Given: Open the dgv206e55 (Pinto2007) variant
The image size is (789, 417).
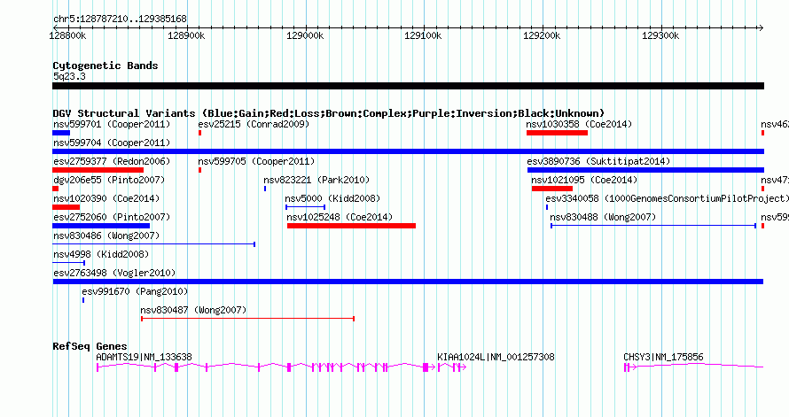Looking at the screenshot, I should [x=109, y=180].
